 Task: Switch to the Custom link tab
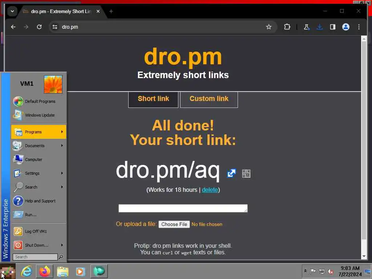click(209, 99)
